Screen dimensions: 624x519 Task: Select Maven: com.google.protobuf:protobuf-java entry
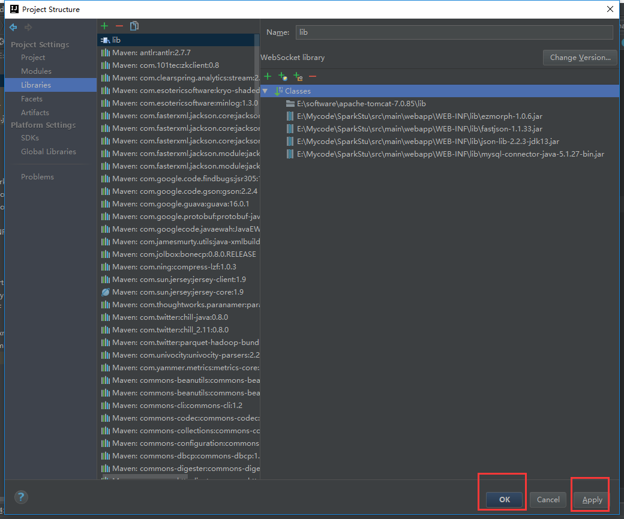click(x=178, y=217)
